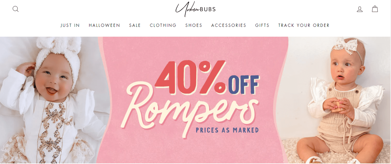The height and width of the screenshot is (164, 391).
Task: Open the Just In menu
Action: pyautogui.click(x=70, y=25)
